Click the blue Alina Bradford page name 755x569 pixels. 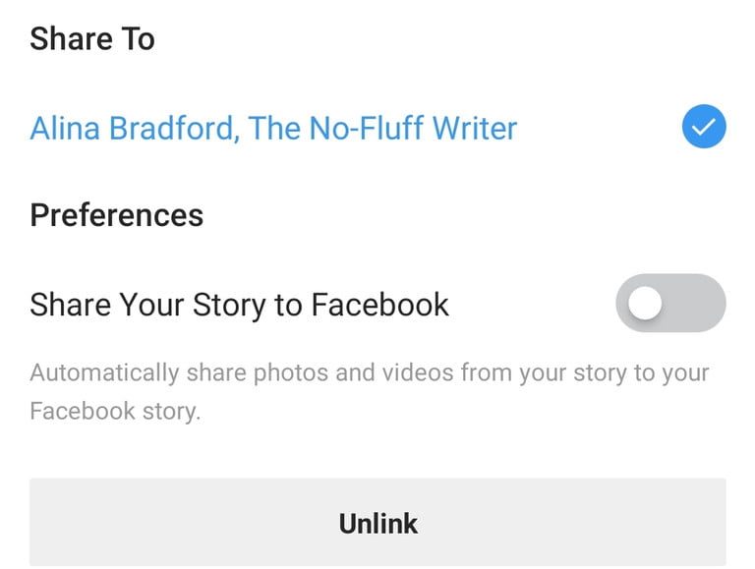pos(273,128)
